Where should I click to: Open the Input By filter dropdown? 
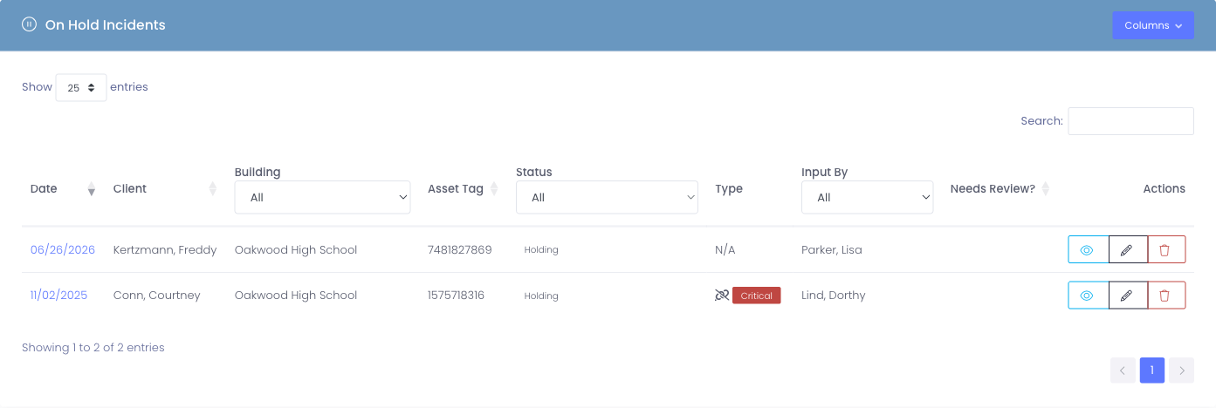tap(867, 197)
